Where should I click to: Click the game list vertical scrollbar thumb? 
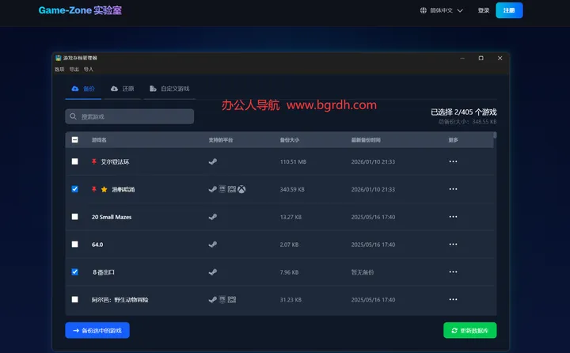coord(495,135)
